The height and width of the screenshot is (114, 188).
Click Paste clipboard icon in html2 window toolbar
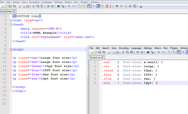[x=42, y=6]
